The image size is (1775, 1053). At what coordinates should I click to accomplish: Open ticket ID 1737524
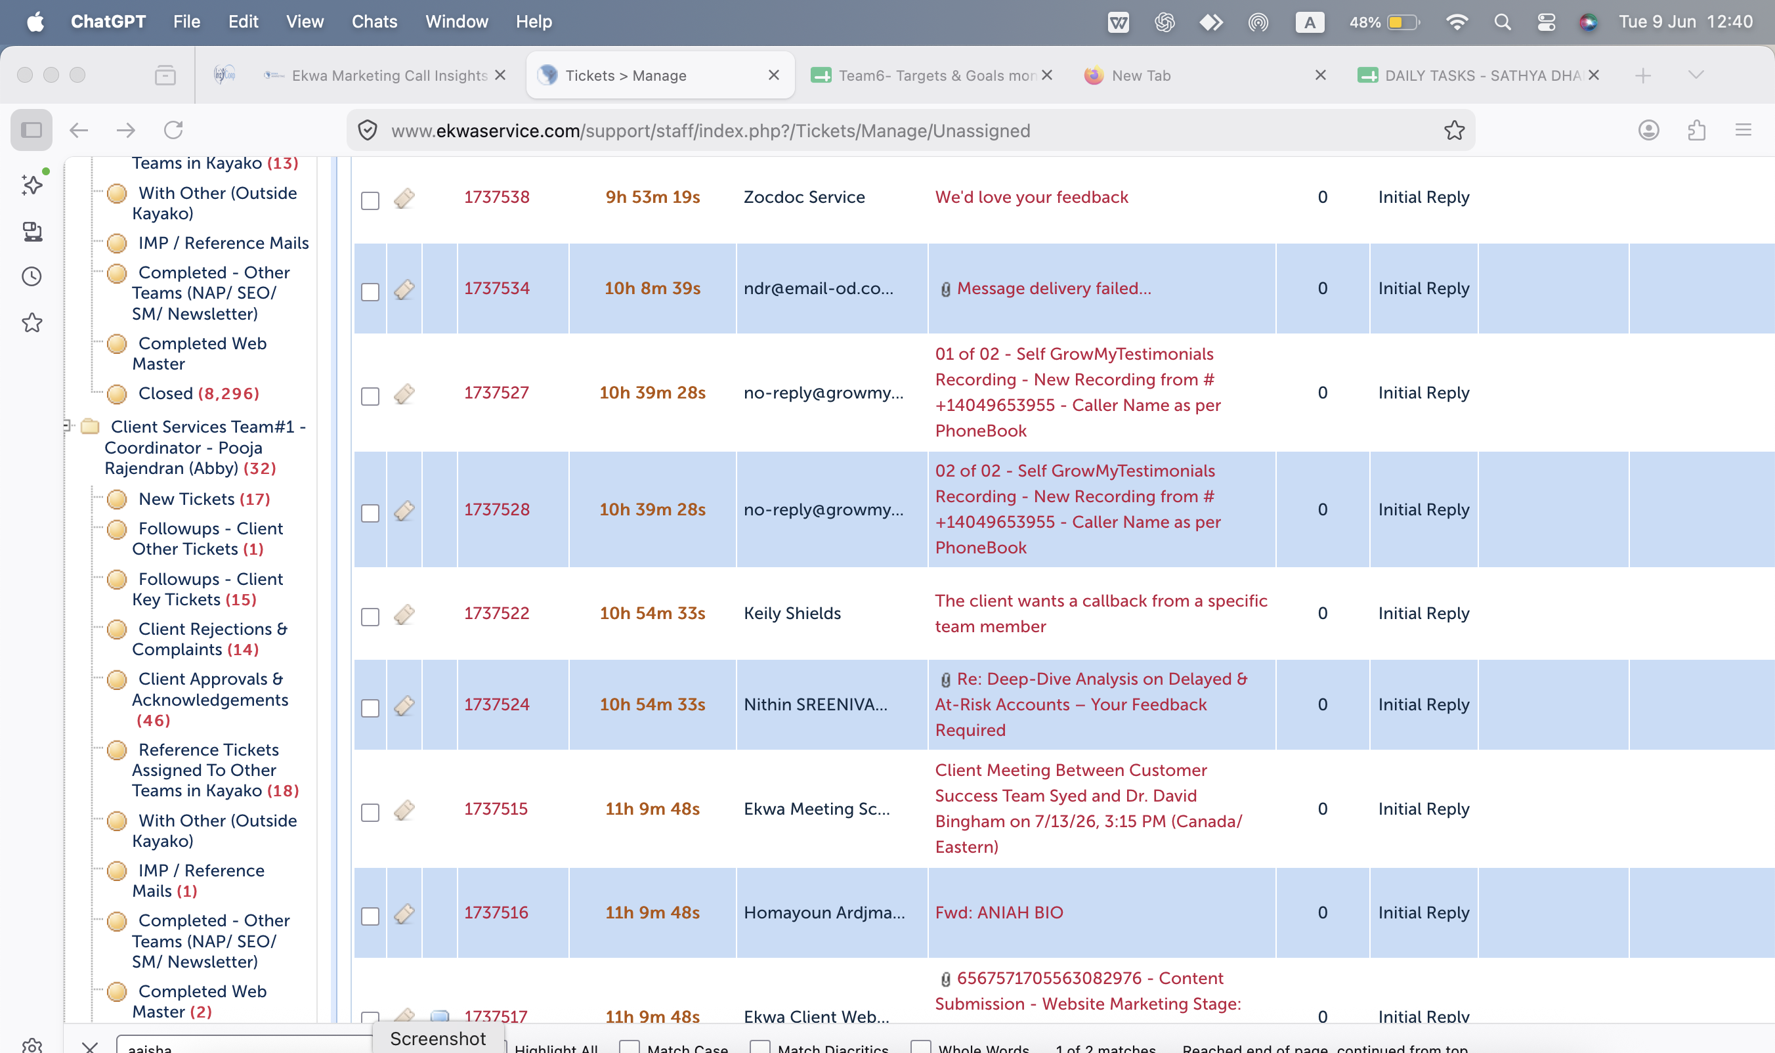pyautogui.click(x=497, y=704)
